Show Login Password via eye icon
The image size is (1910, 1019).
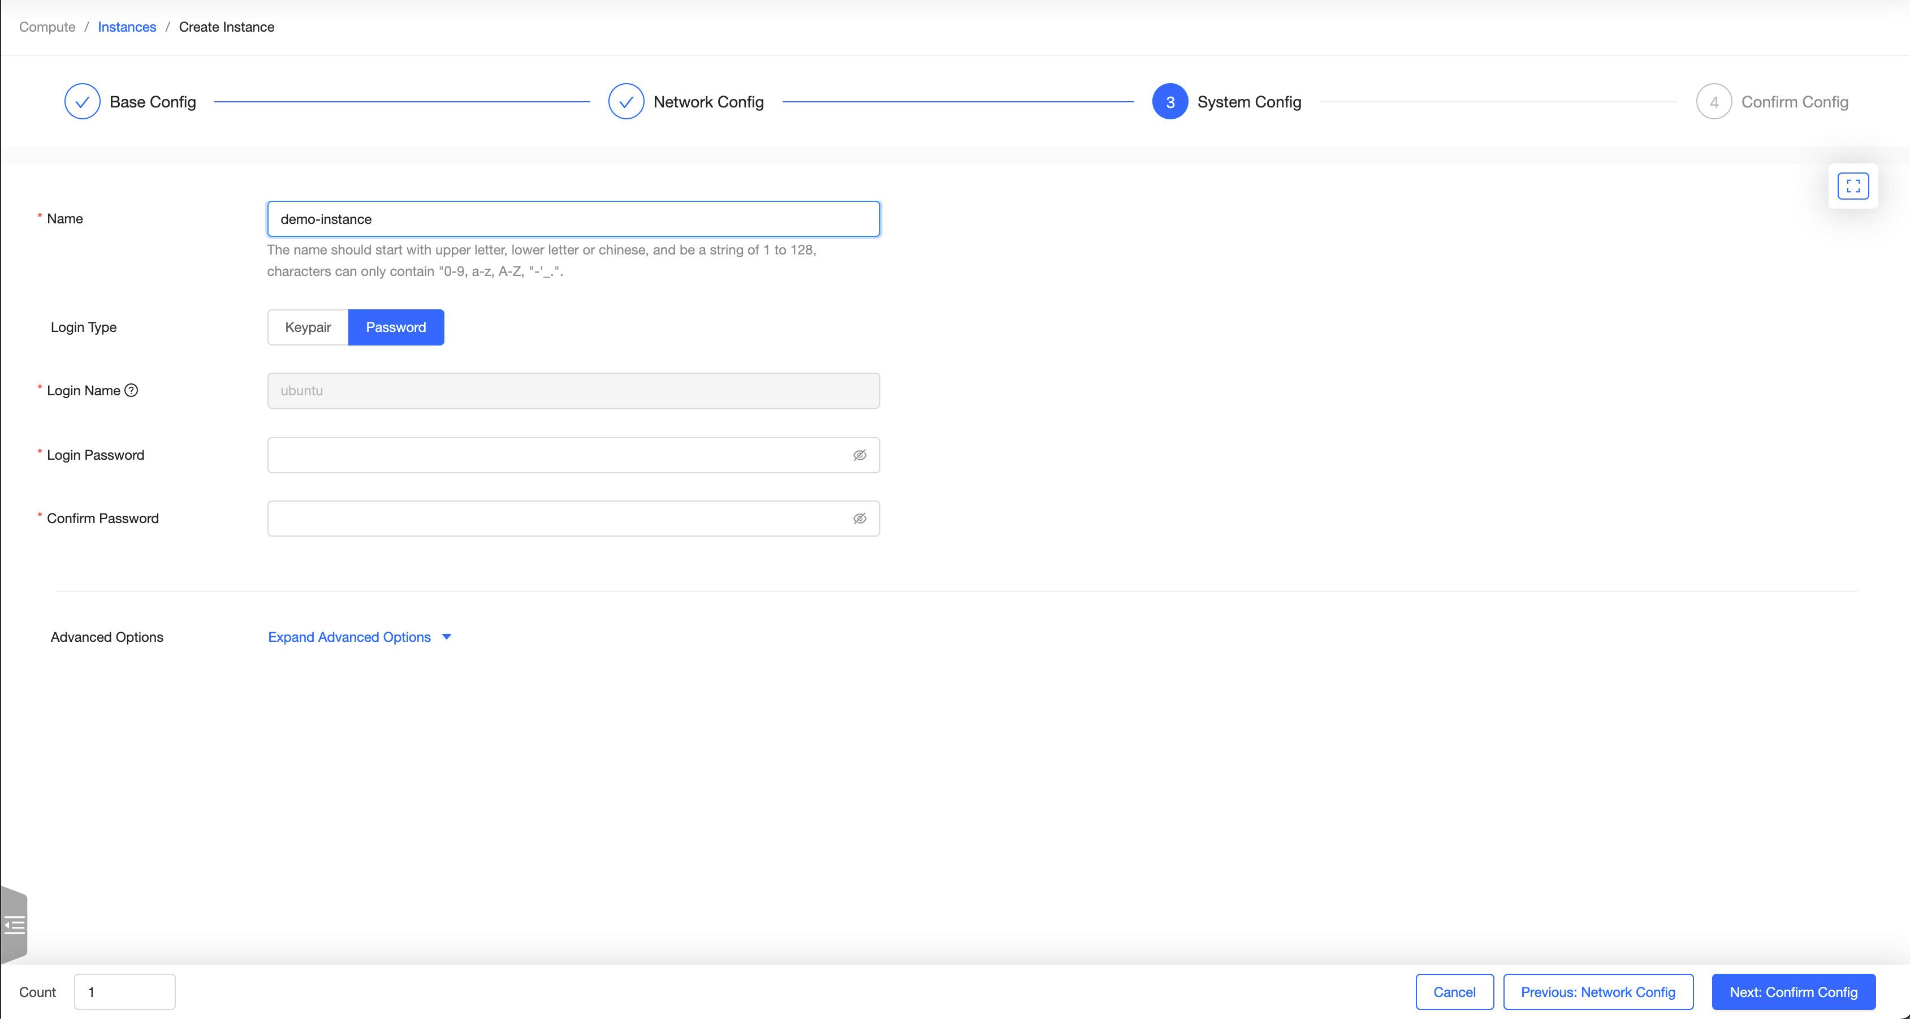click(859, 455)
